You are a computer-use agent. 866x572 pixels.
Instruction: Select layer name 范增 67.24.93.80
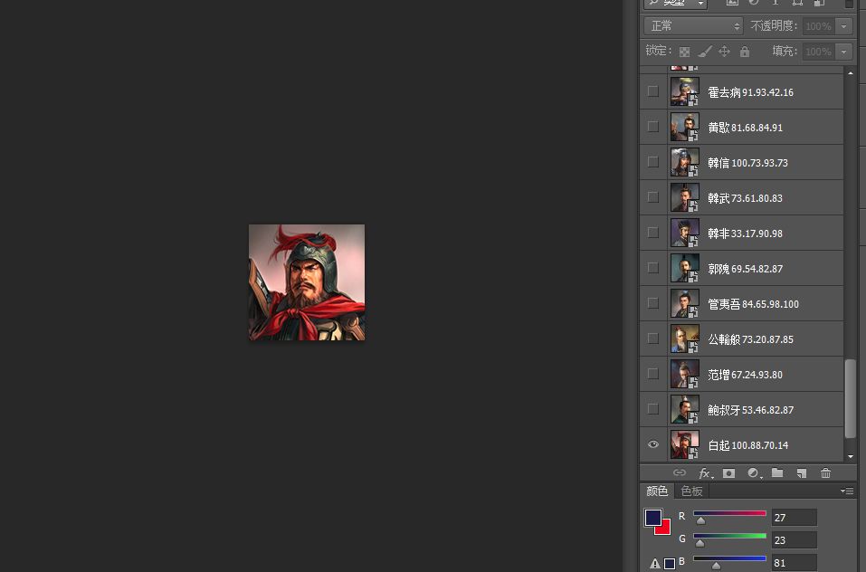(745, 375)
